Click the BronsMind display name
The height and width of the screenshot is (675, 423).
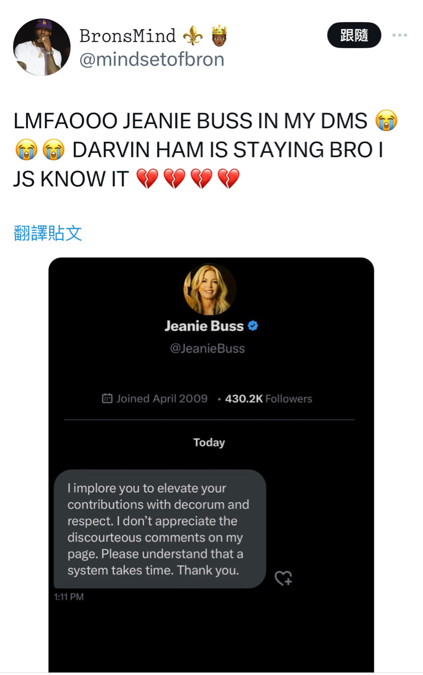click(128, 36)
